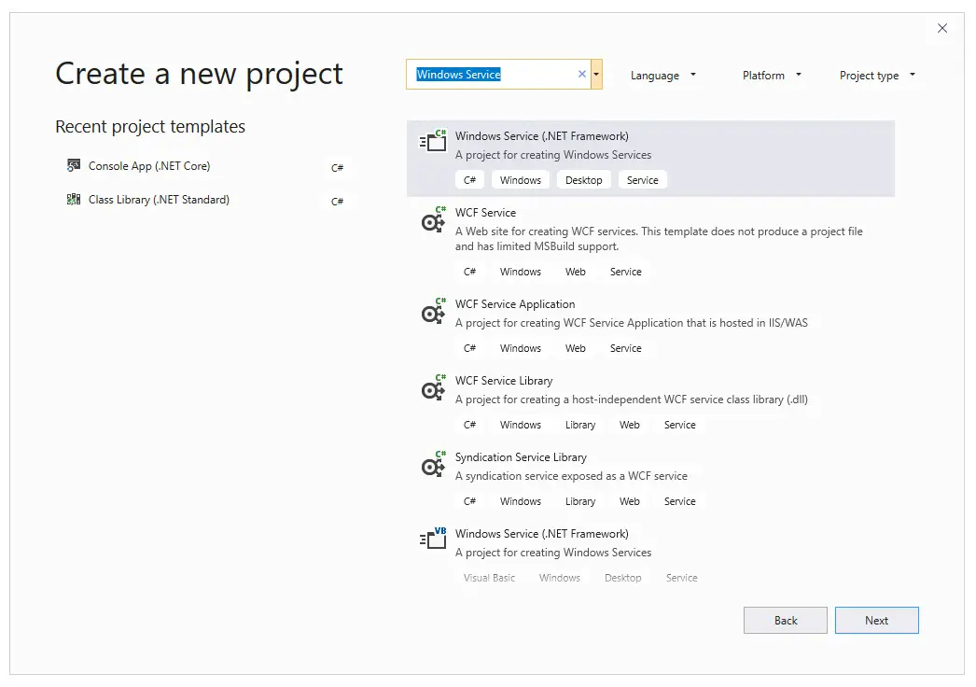The image size is (976, 687).
Task: Click the Console App (.NET Core) icon
Action: coord(74,165)
